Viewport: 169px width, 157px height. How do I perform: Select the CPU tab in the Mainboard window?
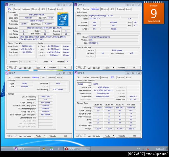point(78,9)
